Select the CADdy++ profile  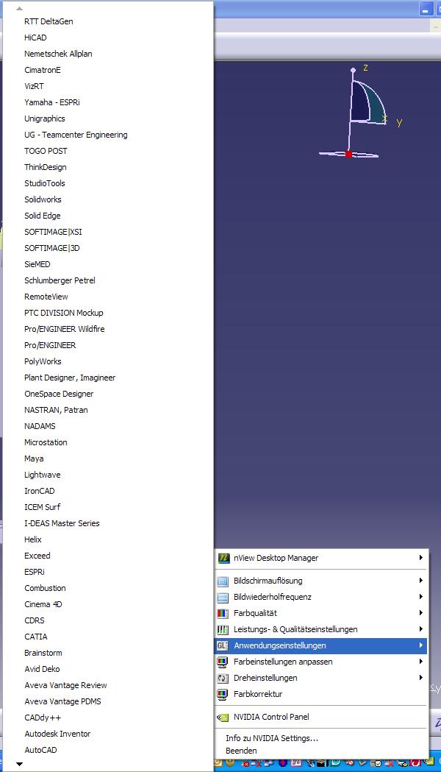[x=43, y=718]
